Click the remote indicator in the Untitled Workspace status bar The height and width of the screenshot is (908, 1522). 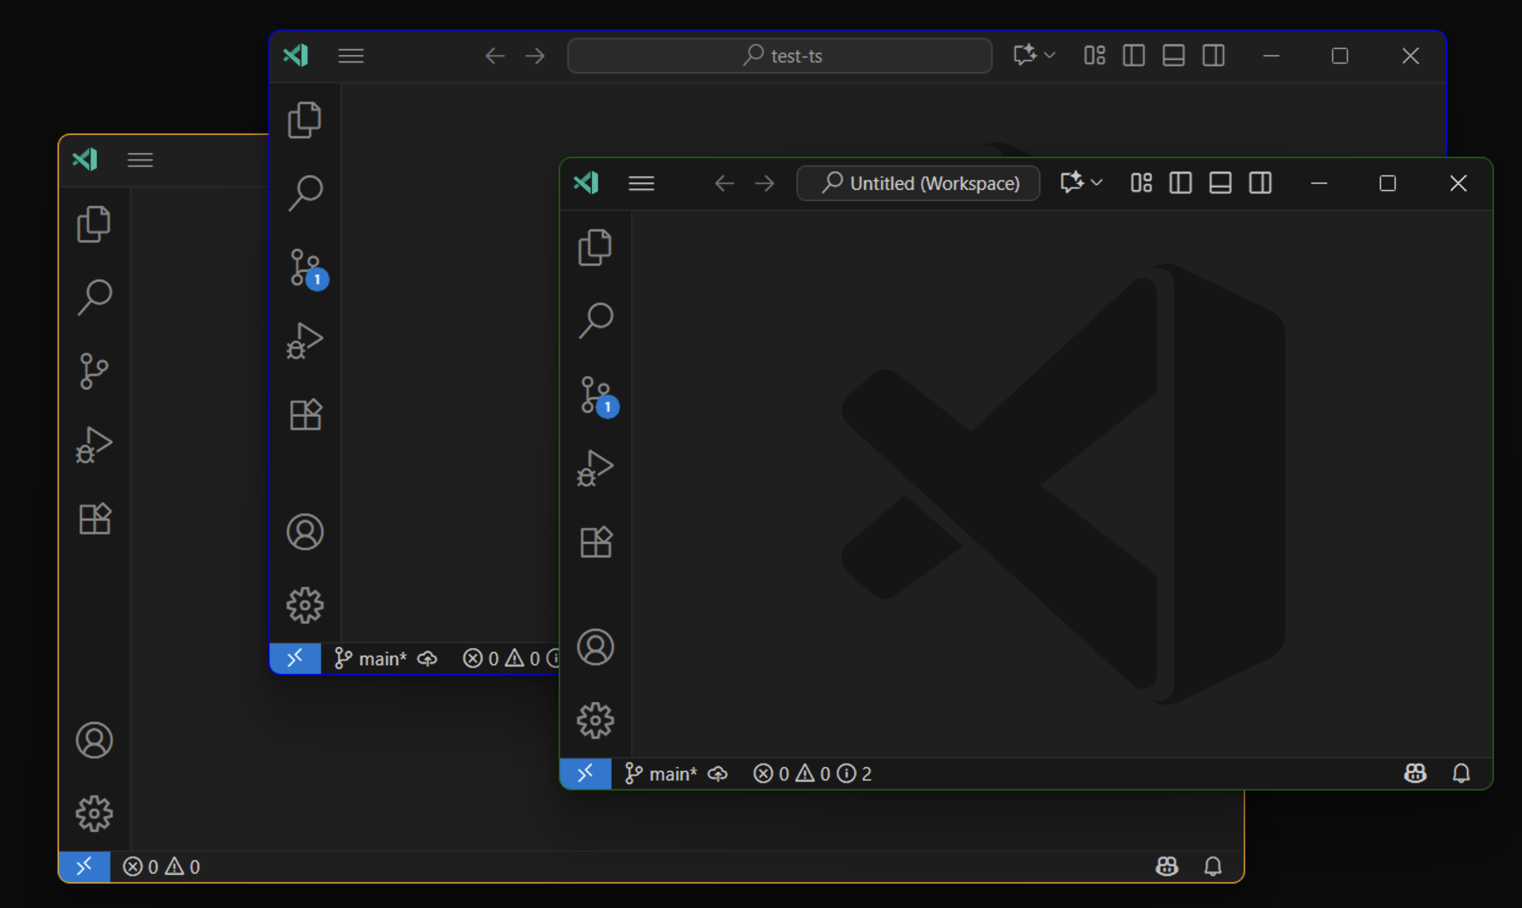585,773
